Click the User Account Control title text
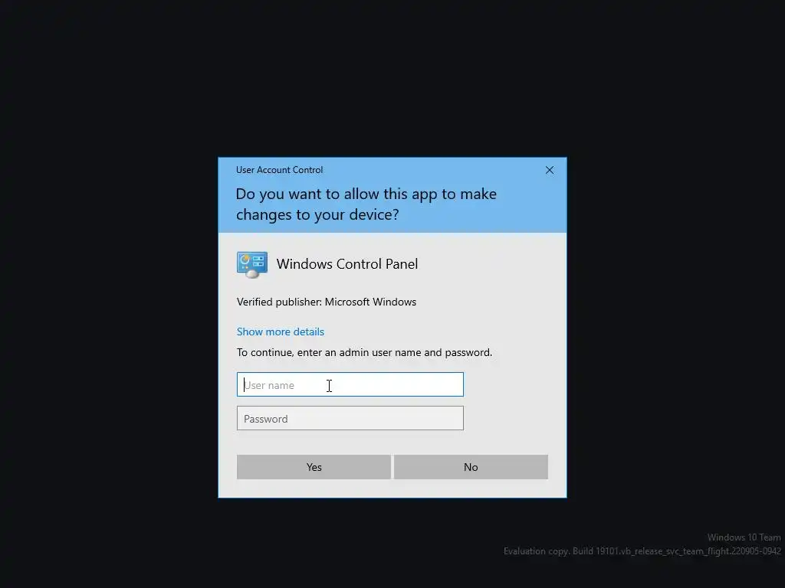This screenshot has width=785, height=588. pos(279,170)
